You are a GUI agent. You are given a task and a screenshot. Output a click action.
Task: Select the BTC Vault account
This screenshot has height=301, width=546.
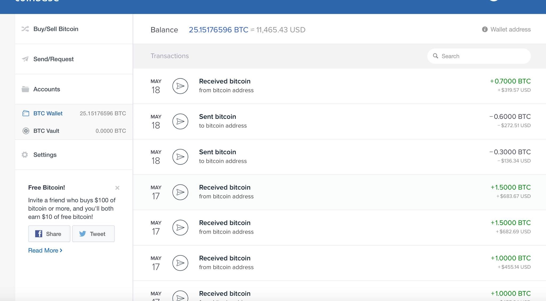click(46, 131)
